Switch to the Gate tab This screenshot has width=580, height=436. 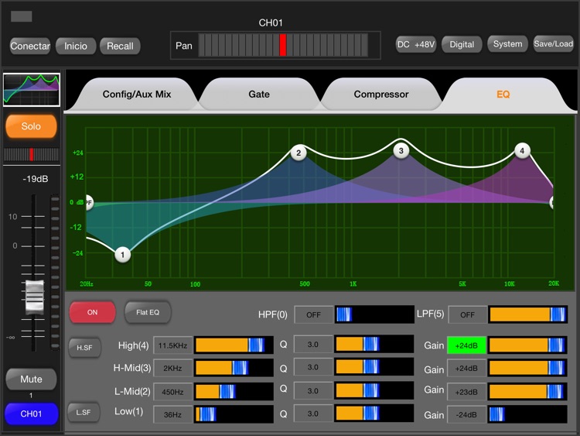coord(259,94)
